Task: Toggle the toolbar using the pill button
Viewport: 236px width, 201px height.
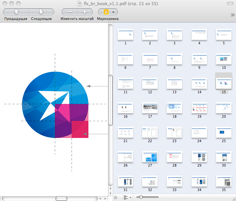Action: click(231, 4)
